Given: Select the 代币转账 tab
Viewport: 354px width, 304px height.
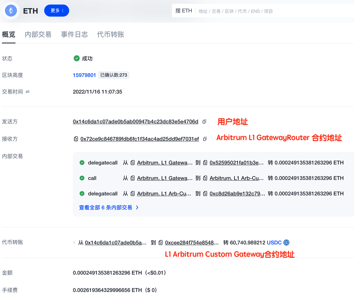Looking at the screenshot, I should tap(111, 35).
